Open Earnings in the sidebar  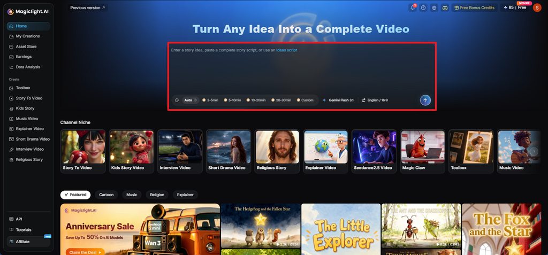point(28,57)
